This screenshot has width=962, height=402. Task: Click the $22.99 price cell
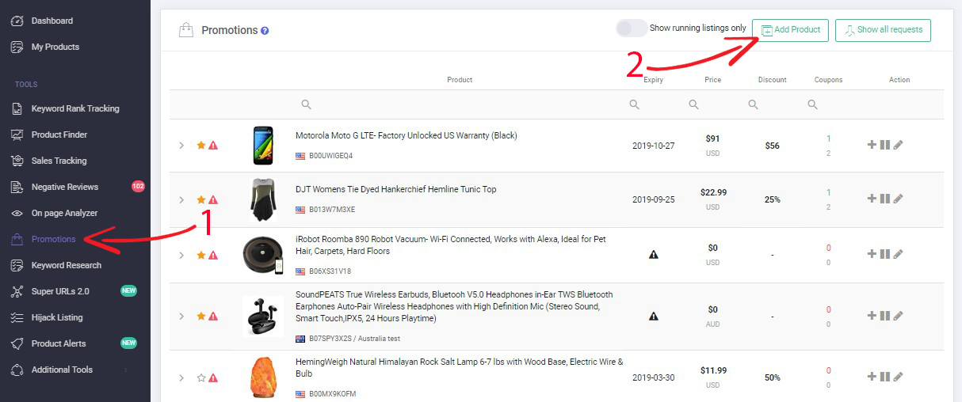tap(713, 192)
